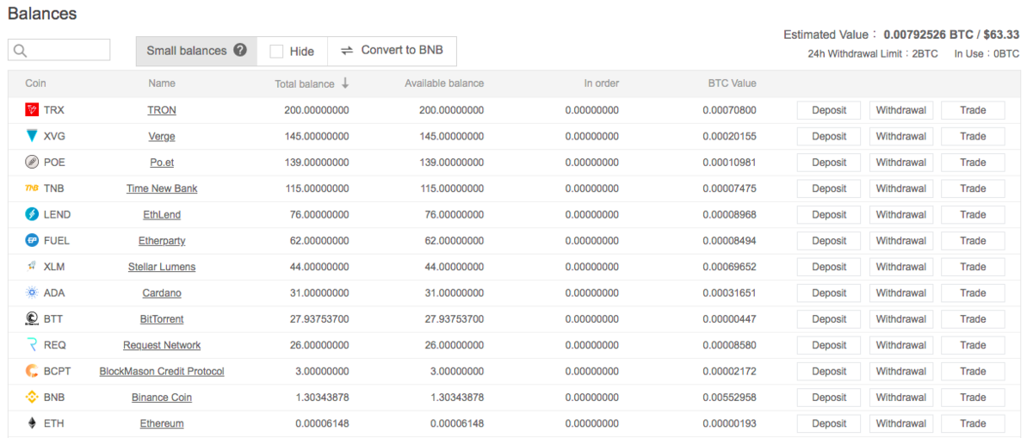Click Trade in the TRX row
The width and height of the screenshot is (1033, 438).
pyautogui.click(x=973, y=110)
